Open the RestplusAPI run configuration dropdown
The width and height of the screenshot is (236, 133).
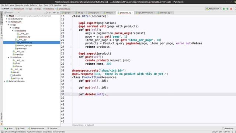pyautogui.click(x=214, y=9)
